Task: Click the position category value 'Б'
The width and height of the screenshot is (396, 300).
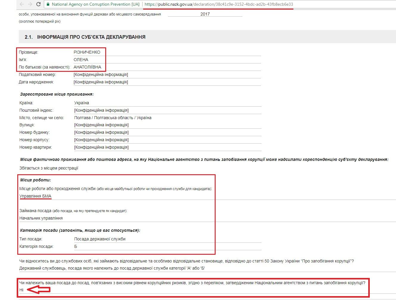Action: tap(76, 246)
